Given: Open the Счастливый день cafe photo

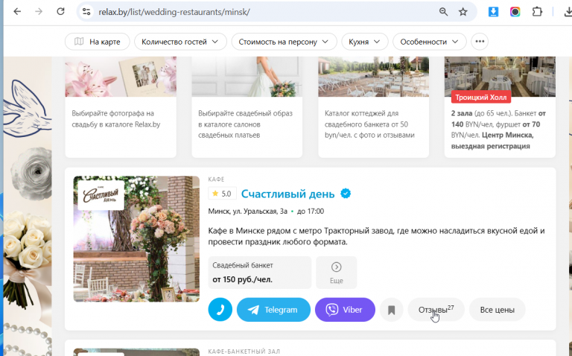Looking at the screenshot, I should 136,239.
